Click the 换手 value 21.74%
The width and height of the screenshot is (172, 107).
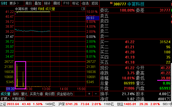128,94
